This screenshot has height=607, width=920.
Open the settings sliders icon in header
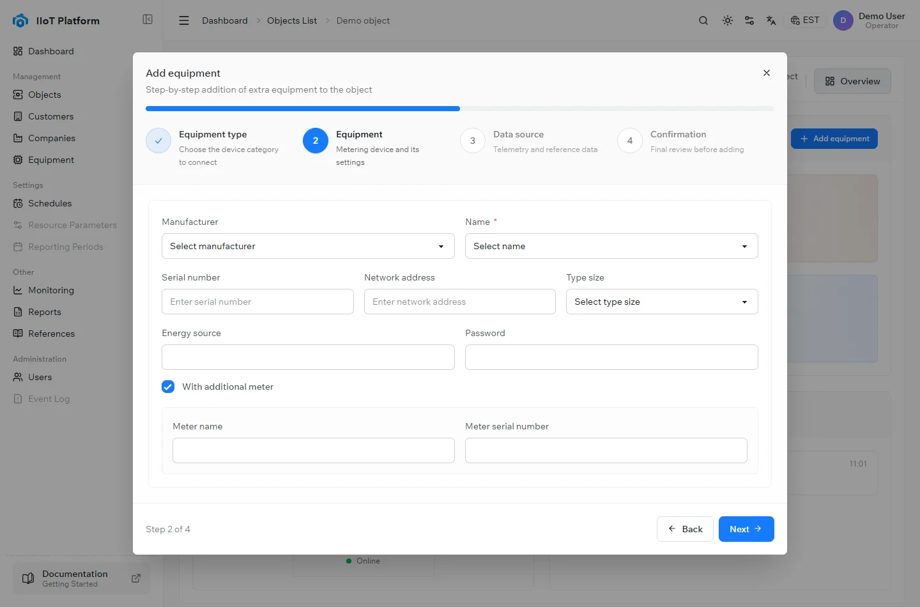tap(749, 20)
